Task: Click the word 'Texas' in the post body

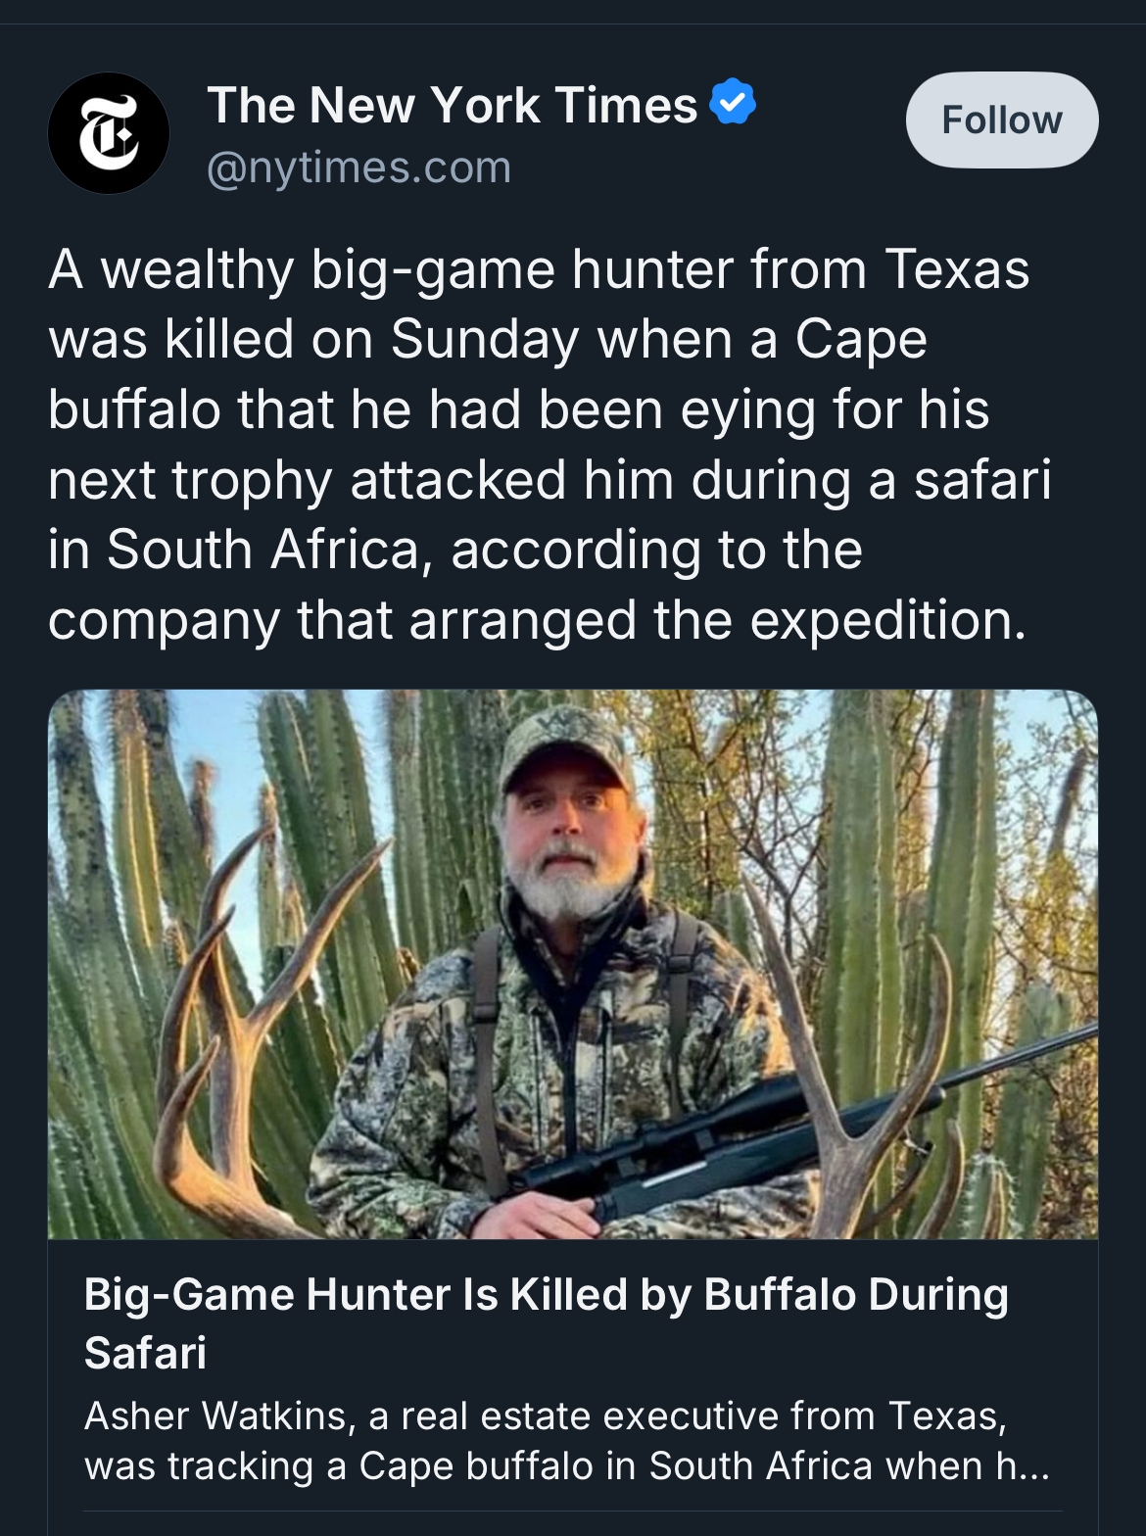Action: point(957,269)
